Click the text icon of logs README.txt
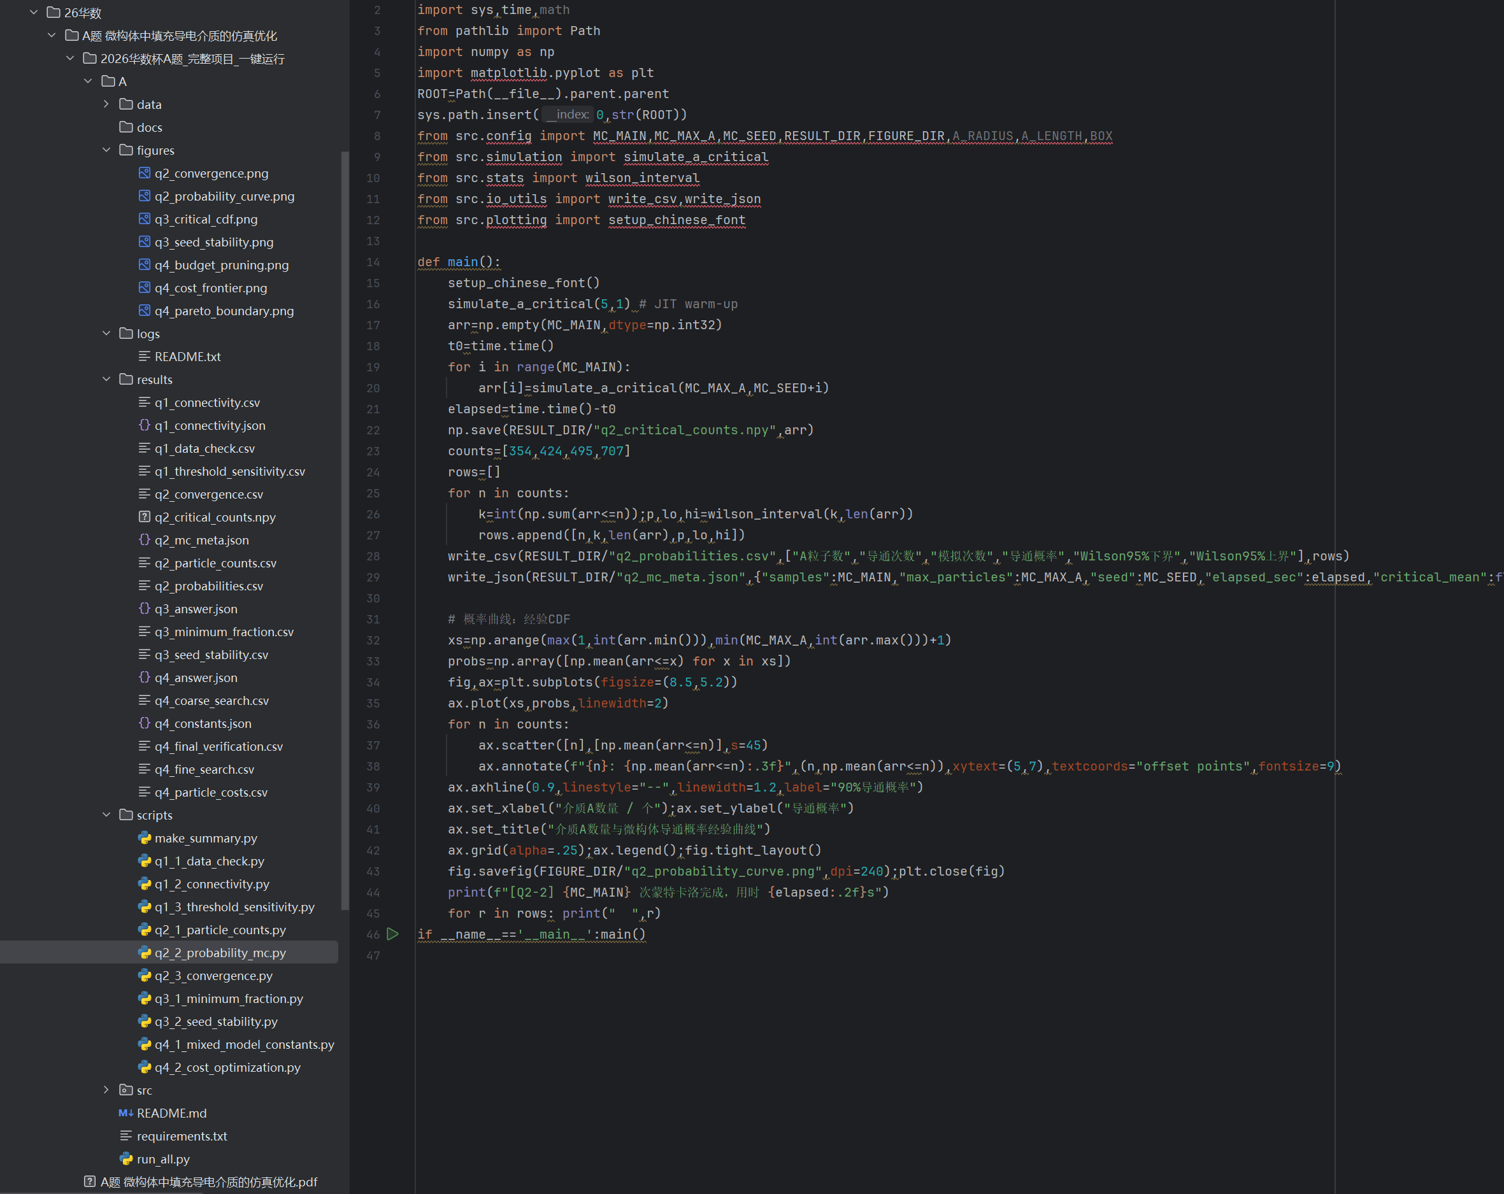The height and width of the screenshot is (1194, 1504). pos(145,357)
